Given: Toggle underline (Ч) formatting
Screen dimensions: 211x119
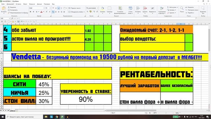Looking at the screenshot, I should click(37, 12).
